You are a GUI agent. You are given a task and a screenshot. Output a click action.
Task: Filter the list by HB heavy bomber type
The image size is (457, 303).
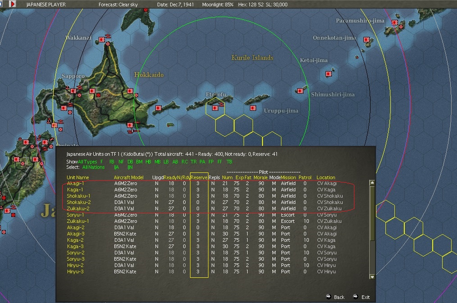click(148, 162)
